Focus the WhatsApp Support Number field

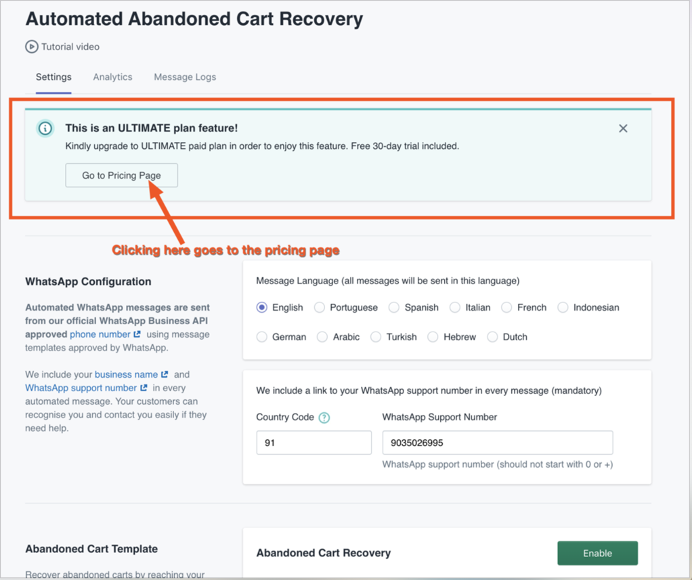tap(497, 443)
